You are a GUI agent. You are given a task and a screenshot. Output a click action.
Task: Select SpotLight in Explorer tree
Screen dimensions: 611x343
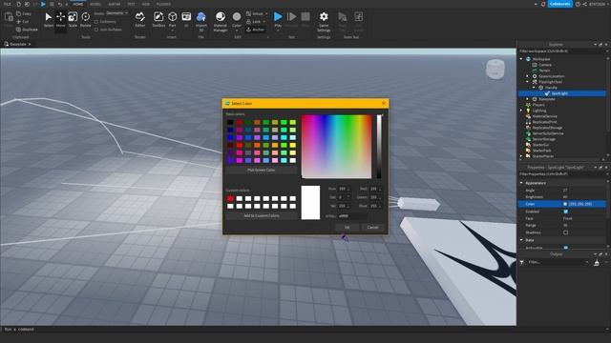pyautogui.click(x=561, y=93)
